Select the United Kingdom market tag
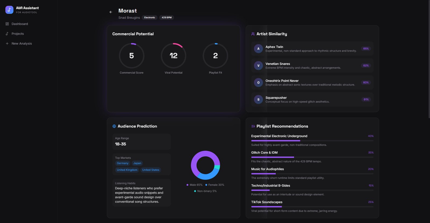430x223 pixels. (127, 170)
